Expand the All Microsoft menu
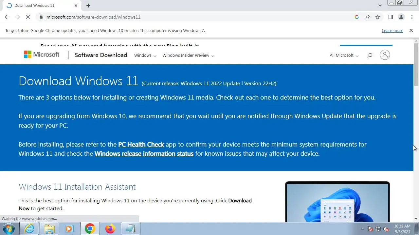419x235 pixels. (x=344, y=55)
